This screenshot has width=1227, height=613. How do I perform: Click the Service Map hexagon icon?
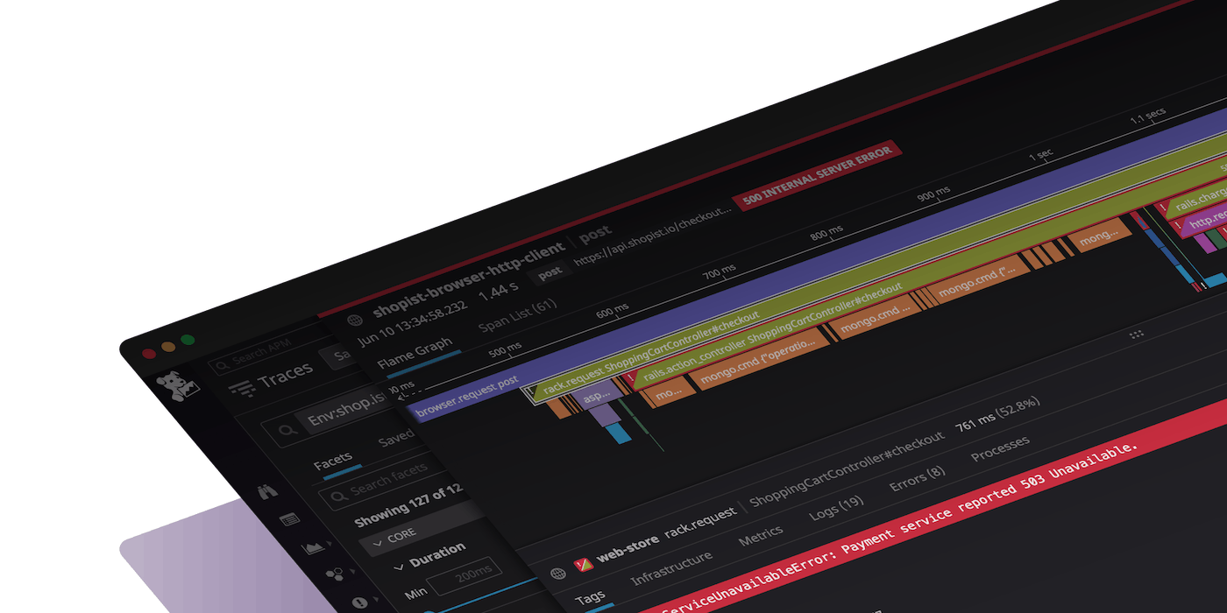333,574
